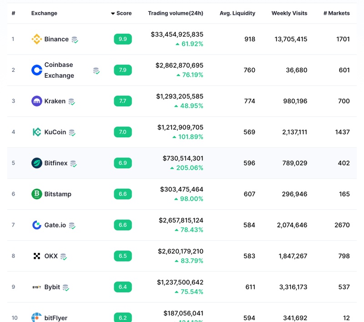Click the Coinbase Exchange logo icon
Screen dimensions: 364x322
coord(37,70)
